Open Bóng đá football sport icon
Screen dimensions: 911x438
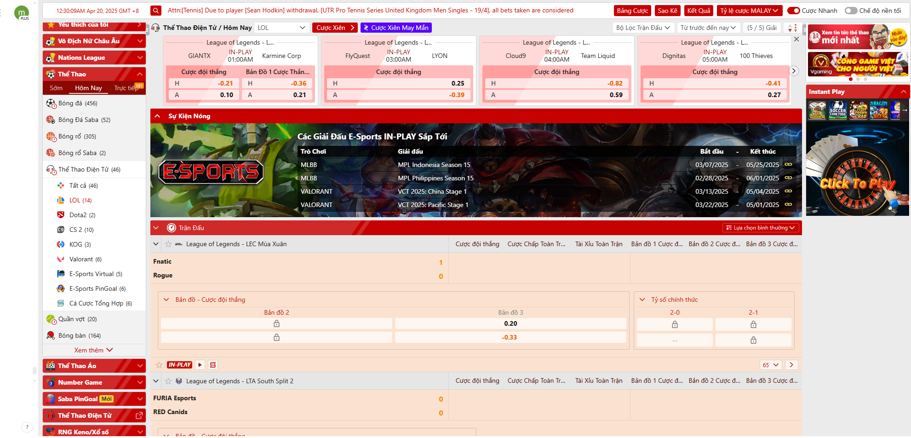click(51, 103)
